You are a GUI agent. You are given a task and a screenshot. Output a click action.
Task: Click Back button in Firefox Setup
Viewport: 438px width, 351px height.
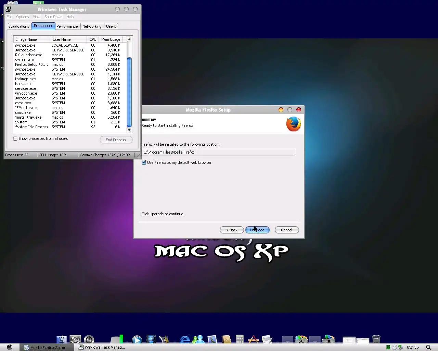(x=232, y=230)
